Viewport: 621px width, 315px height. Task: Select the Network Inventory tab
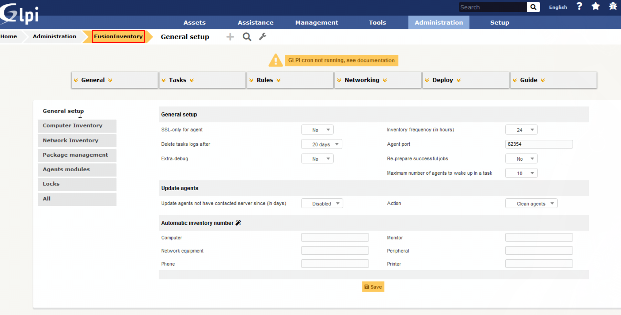coord(77,140)
